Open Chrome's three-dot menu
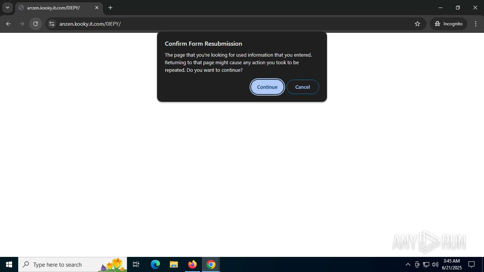This screenshot has height=272, width=484. pyautogui.click(x=476, y=24)
